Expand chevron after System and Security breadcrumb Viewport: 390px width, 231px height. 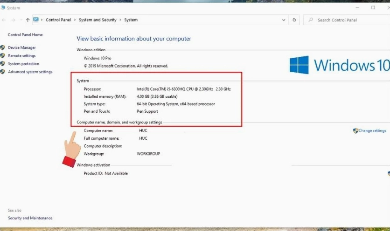click(120, 20)
